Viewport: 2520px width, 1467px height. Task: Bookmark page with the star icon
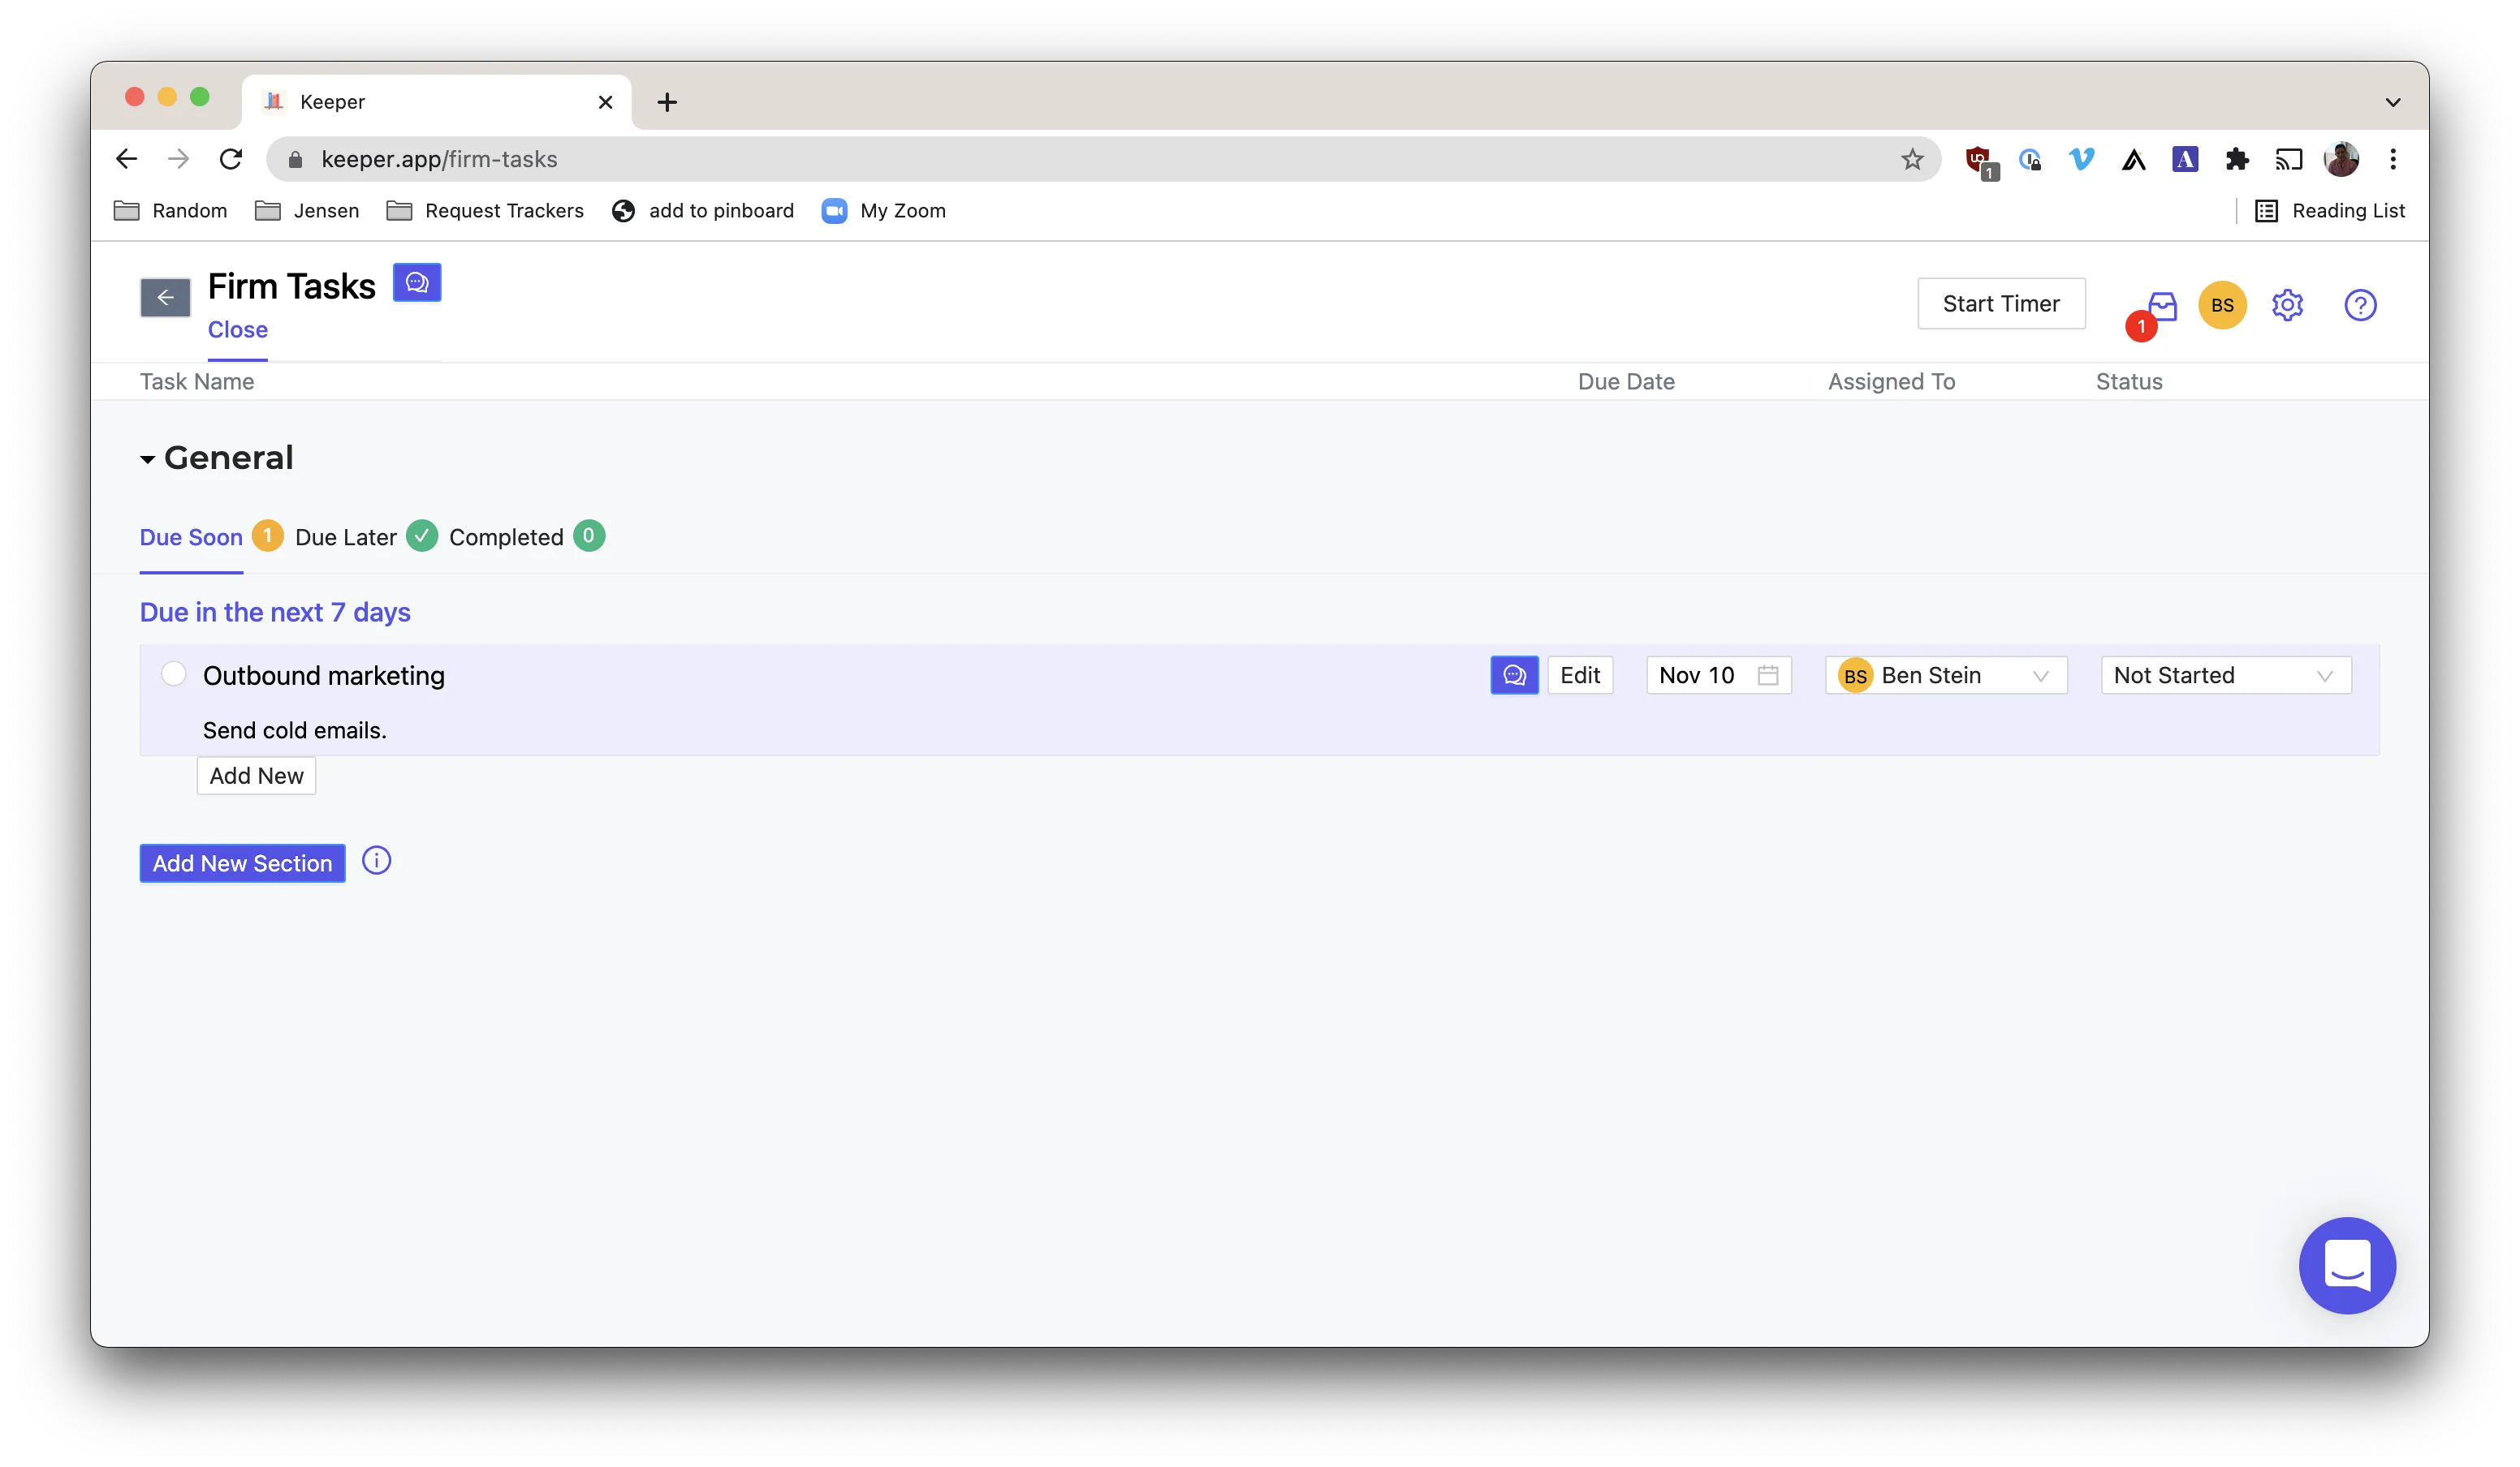pyautogui.click(x=1912, y=159)
